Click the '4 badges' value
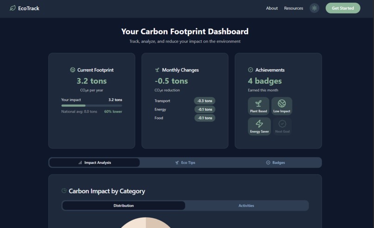374x228 pixels. point(265,81)
